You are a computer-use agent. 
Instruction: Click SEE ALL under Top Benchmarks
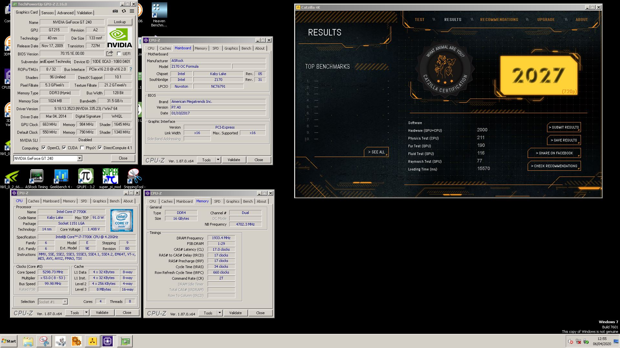point(376,152)
